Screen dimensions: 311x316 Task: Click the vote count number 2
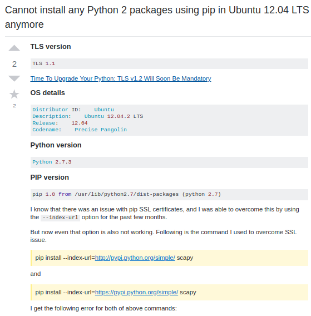pyautogui.click(x=14, y=64)
